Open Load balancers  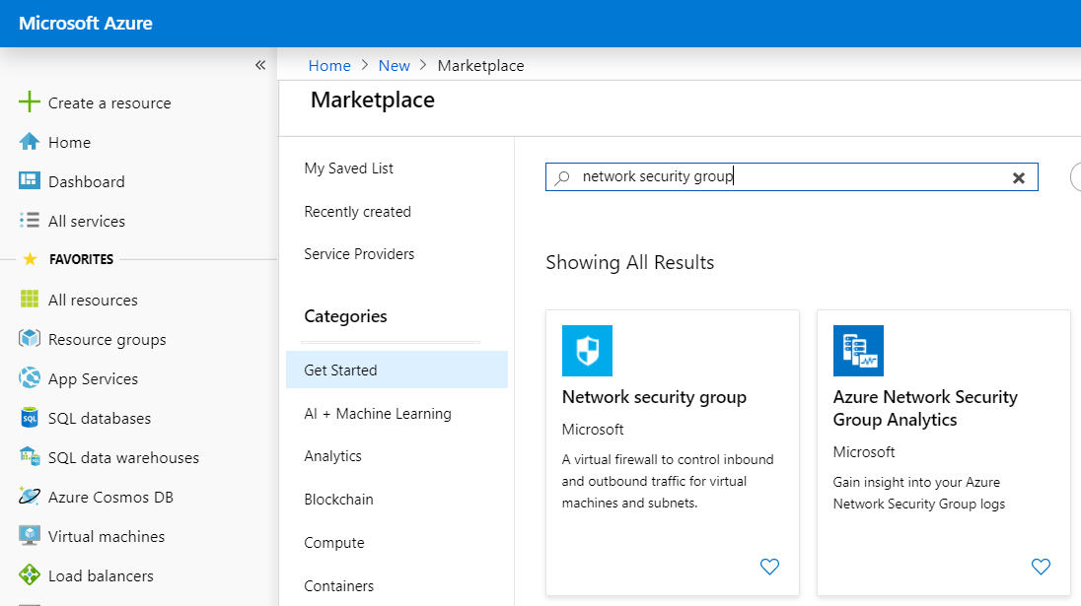(101, 575)
